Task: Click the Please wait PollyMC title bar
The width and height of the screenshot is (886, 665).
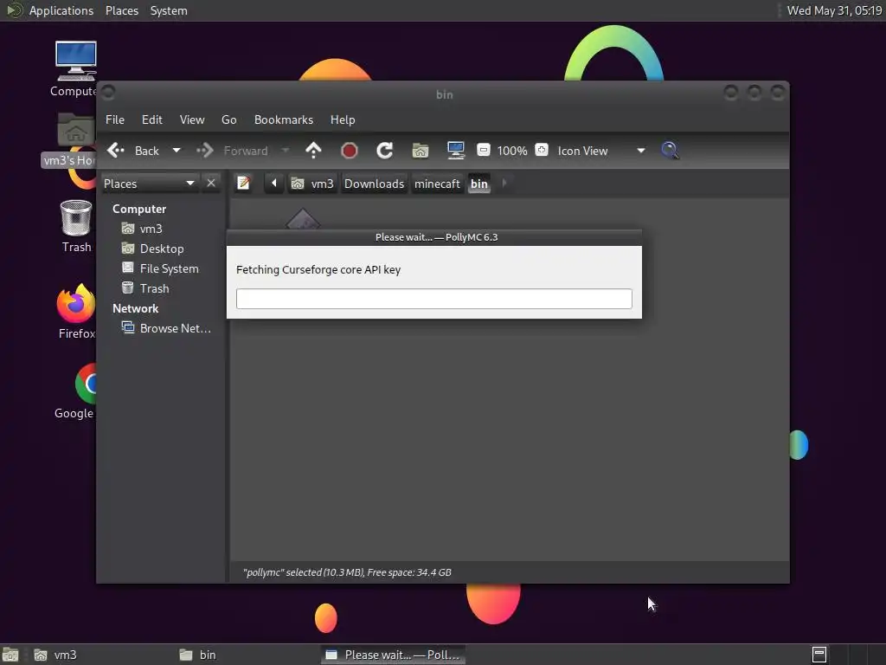Action: pyautogui.click(x=434, y=237)
